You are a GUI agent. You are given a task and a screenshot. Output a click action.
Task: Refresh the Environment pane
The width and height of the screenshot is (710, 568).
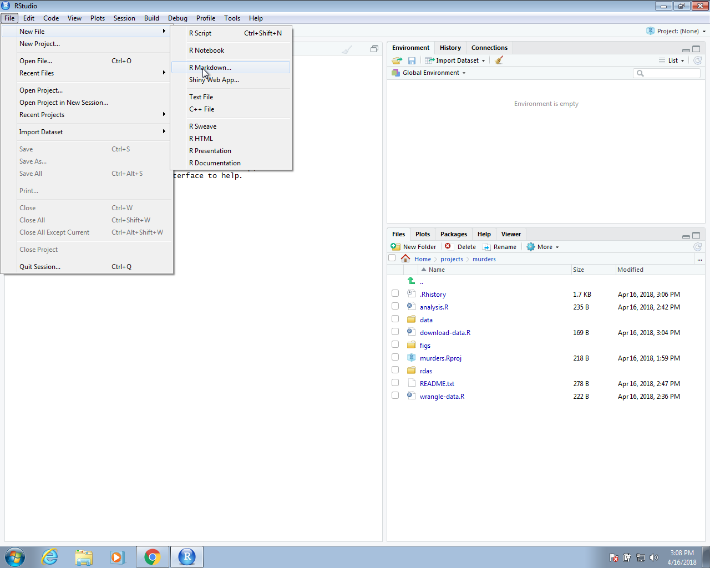pyautogui.click(x=698, y=60)
